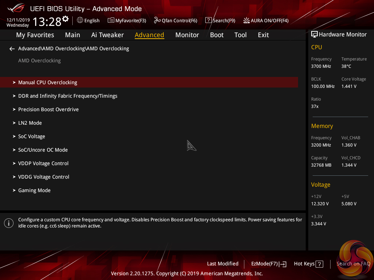
Task: Click +12V reading 12.320 V
Action: [x=320, y=204]
